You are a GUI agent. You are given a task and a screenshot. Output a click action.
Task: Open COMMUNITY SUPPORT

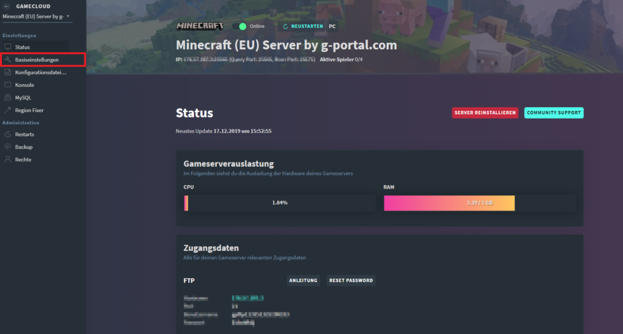pos(554,113)
